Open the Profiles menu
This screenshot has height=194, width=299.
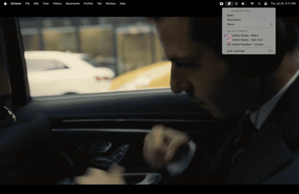[x=88, y=3]
